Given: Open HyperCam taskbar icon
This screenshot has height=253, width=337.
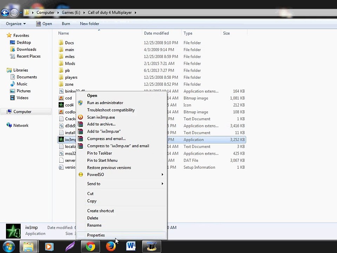Looking at the screenshot, I should 152,247.
